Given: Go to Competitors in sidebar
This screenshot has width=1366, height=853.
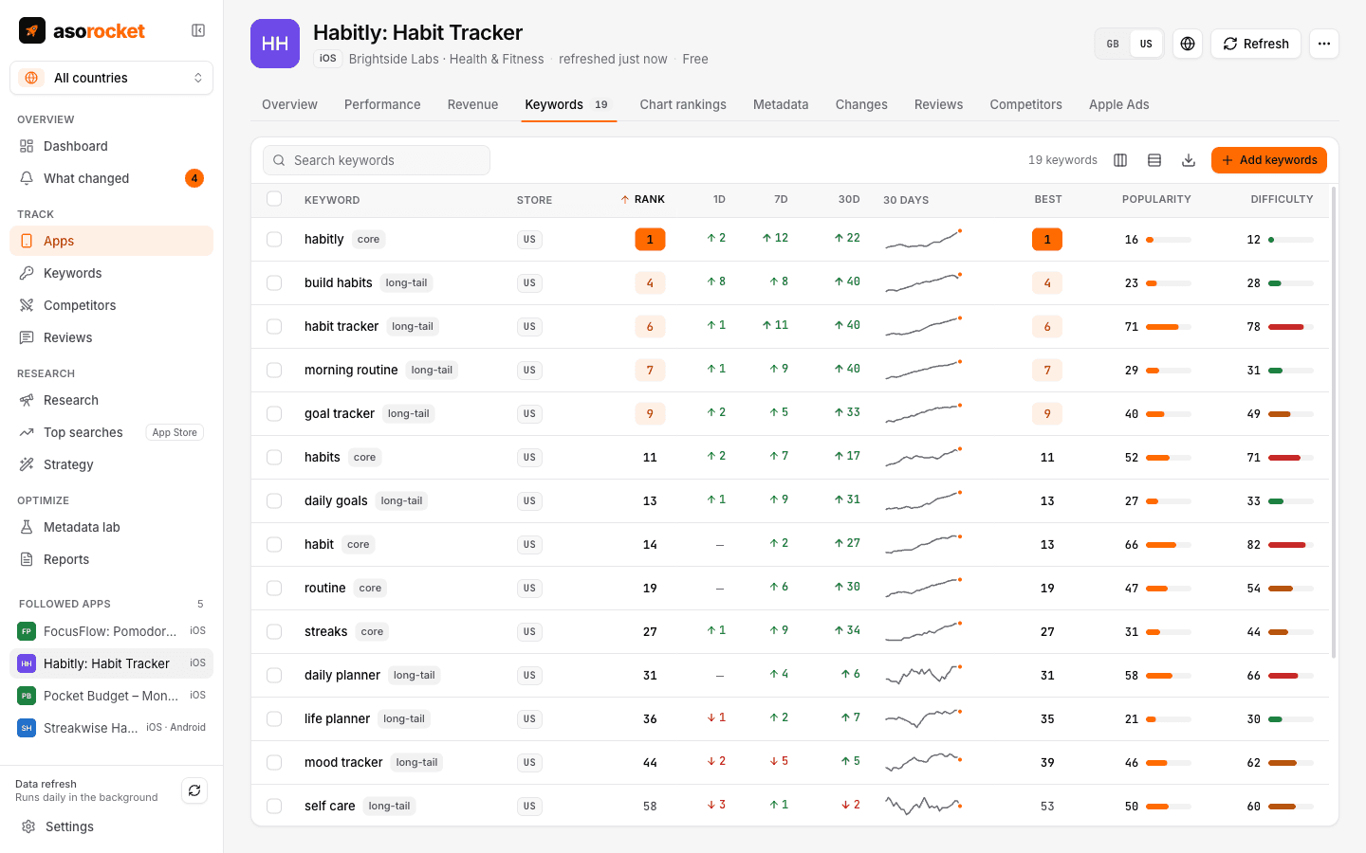Looking at the screenshot, I should coord(111,305).
